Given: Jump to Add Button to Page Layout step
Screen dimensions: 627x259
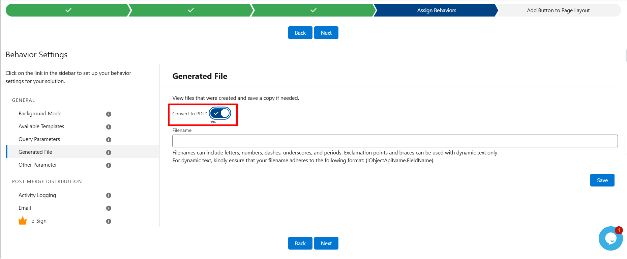Looking at the screenshot, I should click(x=558, y=10).
